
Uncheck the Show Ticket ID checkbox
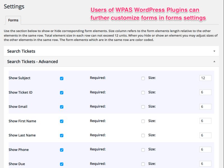coord(62,93)
